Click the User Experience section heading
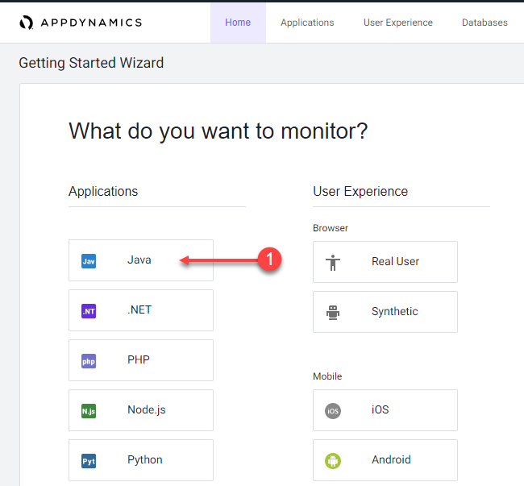524x486 pixels. [360, 191]
